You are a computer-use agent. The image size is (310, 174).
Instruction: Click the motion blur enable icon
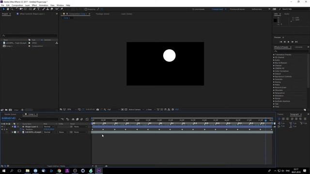point(82,119)
